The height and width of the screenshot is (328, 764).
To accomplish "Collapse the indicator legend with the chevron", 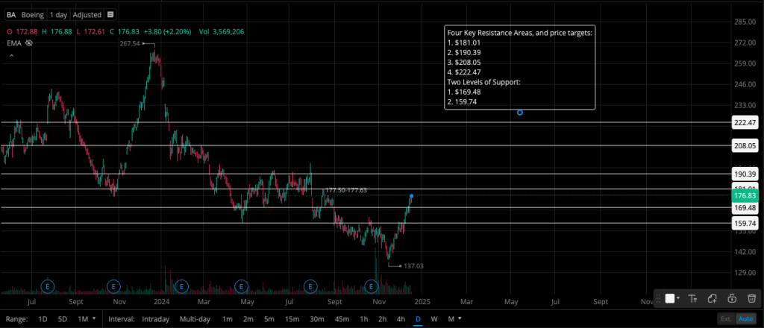I will tap(12, 55).
